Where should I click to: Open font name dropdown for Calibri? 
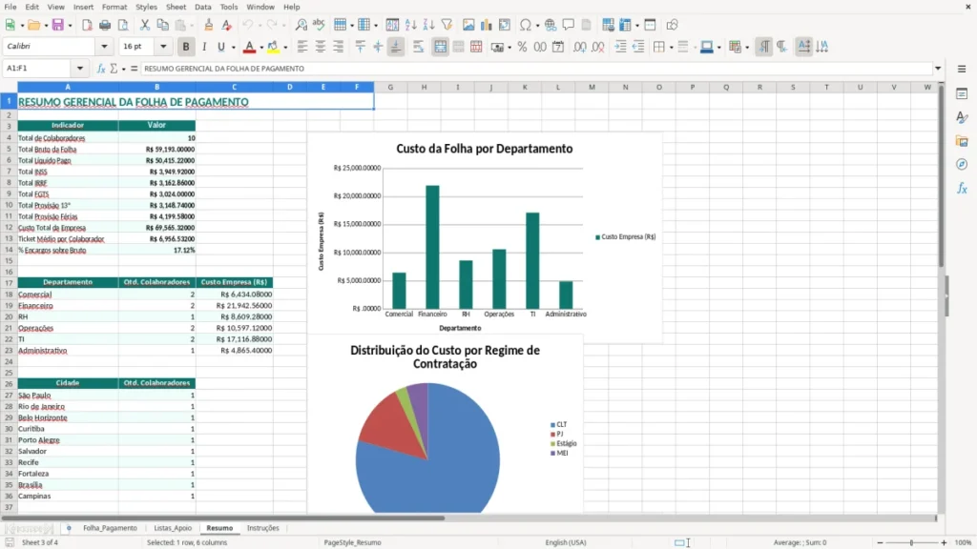pyautogui.click(x=104, y=46)
